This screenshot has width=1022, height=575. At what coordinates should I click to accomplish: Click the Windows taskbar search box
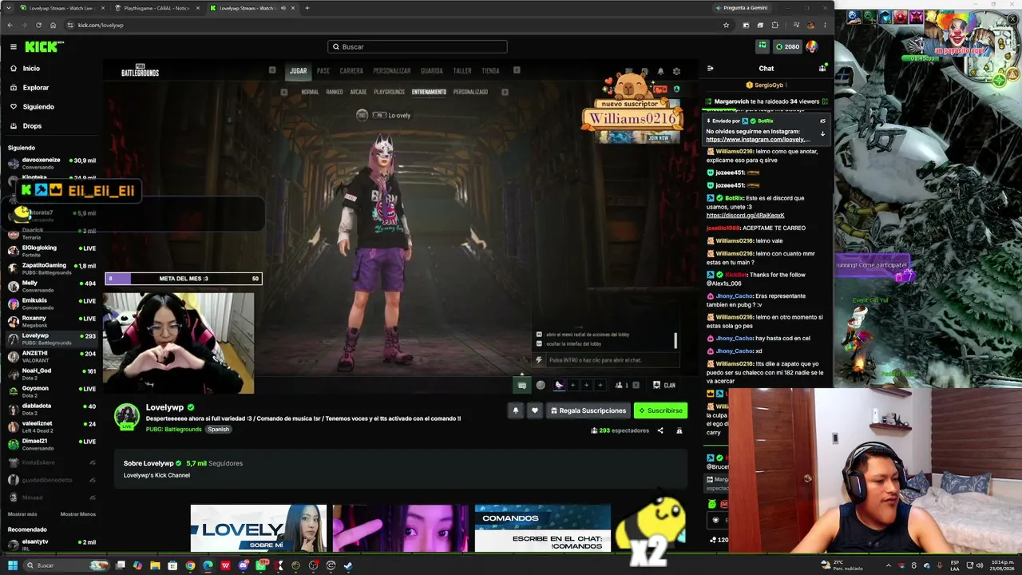[68, 565]
